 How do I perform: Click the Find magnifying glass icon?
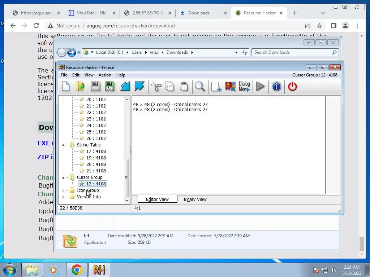(x=200, y=87)
